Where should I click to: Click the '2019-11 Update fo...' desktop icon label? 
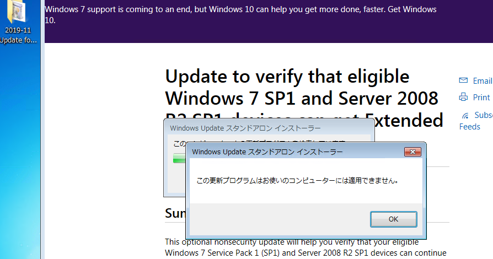click(x=18, y=35)
